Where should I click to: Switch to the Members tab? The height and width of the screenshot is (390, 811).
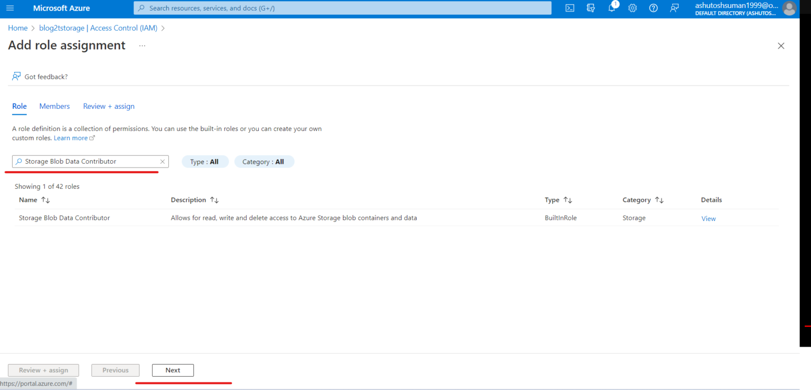click(54, 106)
